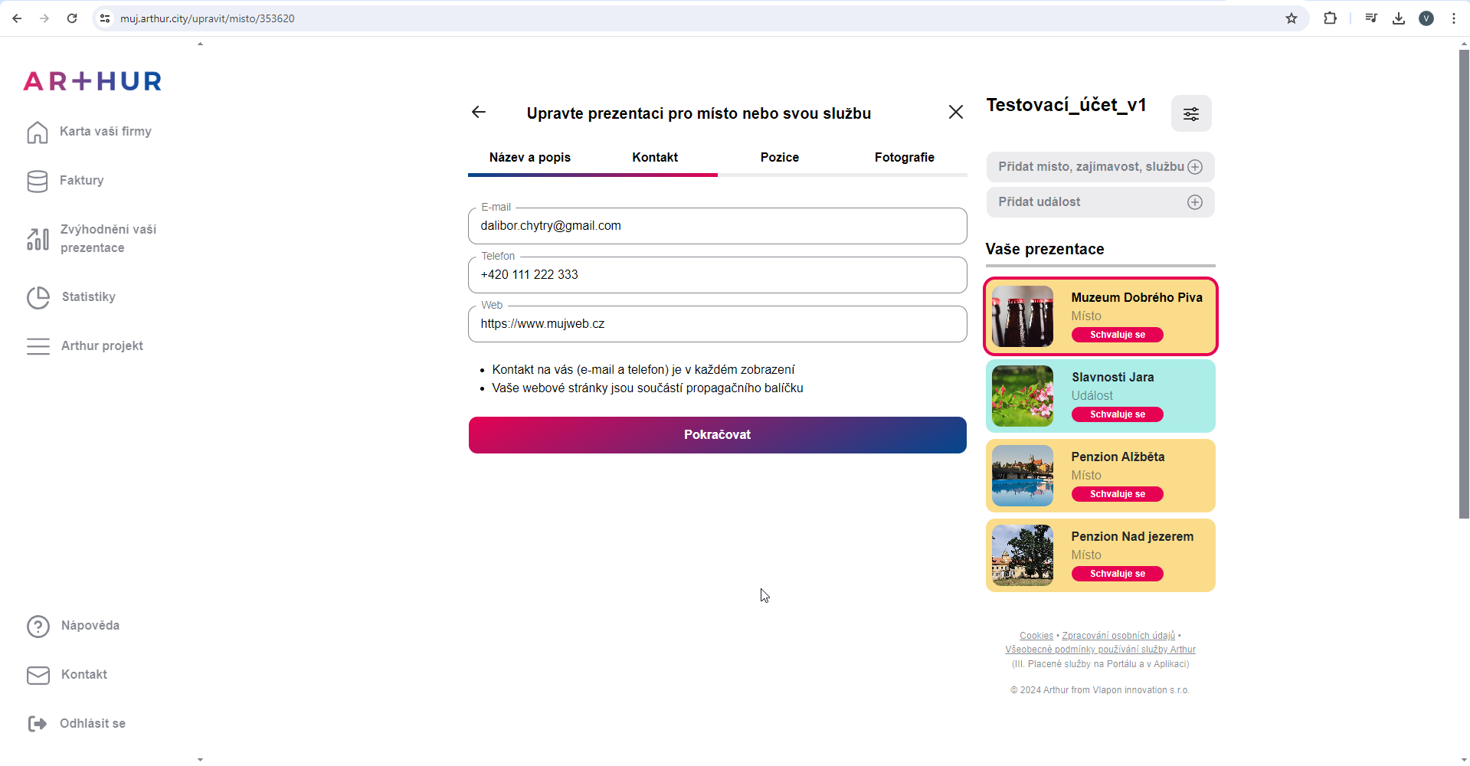Click the question mark Nápověda icon
Screen dimensions: 1470x766
point(38,626)
